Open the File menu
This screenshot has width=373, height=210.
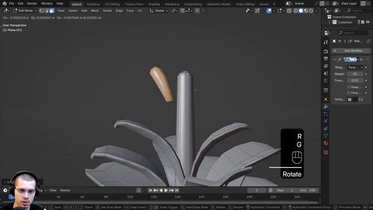pyautogui.click(x=12, y=3)
